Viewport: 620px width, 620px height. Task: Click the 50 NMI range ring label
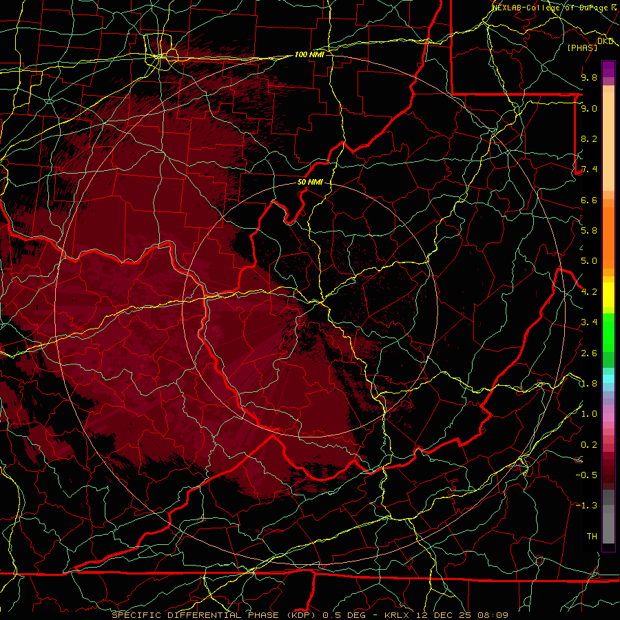(x=310, y=182)
